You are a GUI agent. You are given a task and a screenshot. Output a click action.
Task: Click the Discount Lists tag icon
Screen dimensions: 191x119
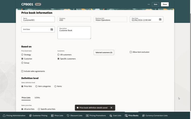pos(68,116)
